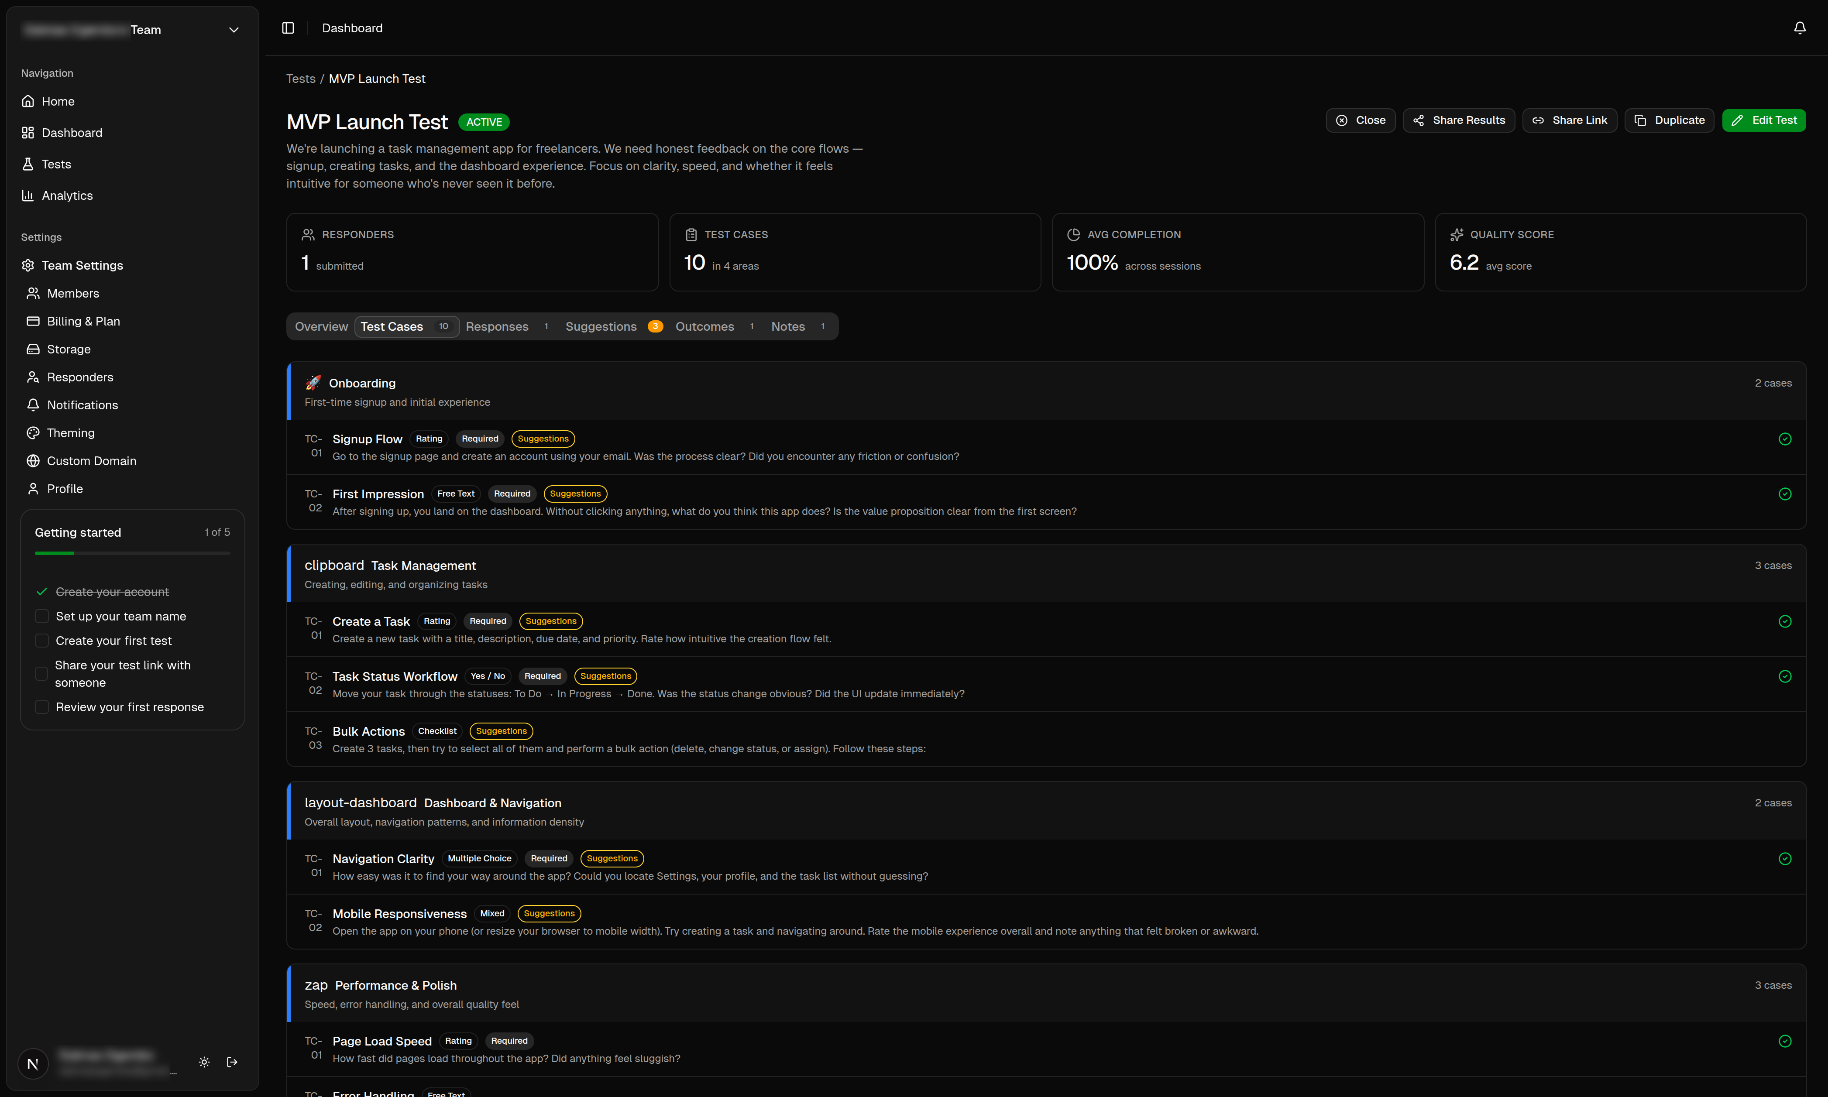Select the Members icon under Settings
The image size is (1828, 1097).
point(33,293)
